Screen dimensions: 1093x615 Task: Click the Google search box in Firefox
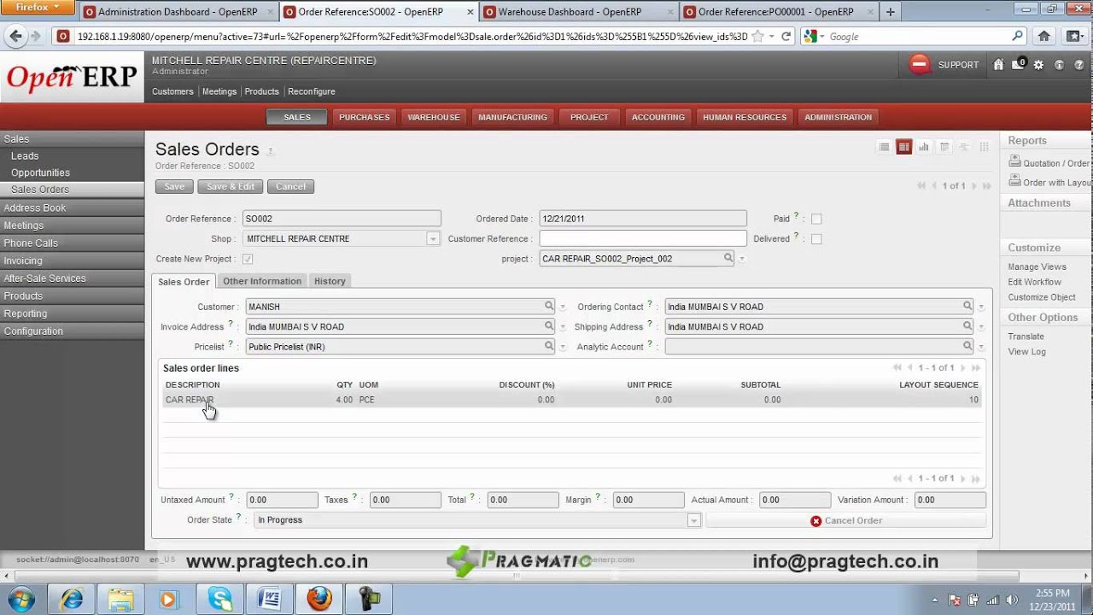(x=914, y=37)
